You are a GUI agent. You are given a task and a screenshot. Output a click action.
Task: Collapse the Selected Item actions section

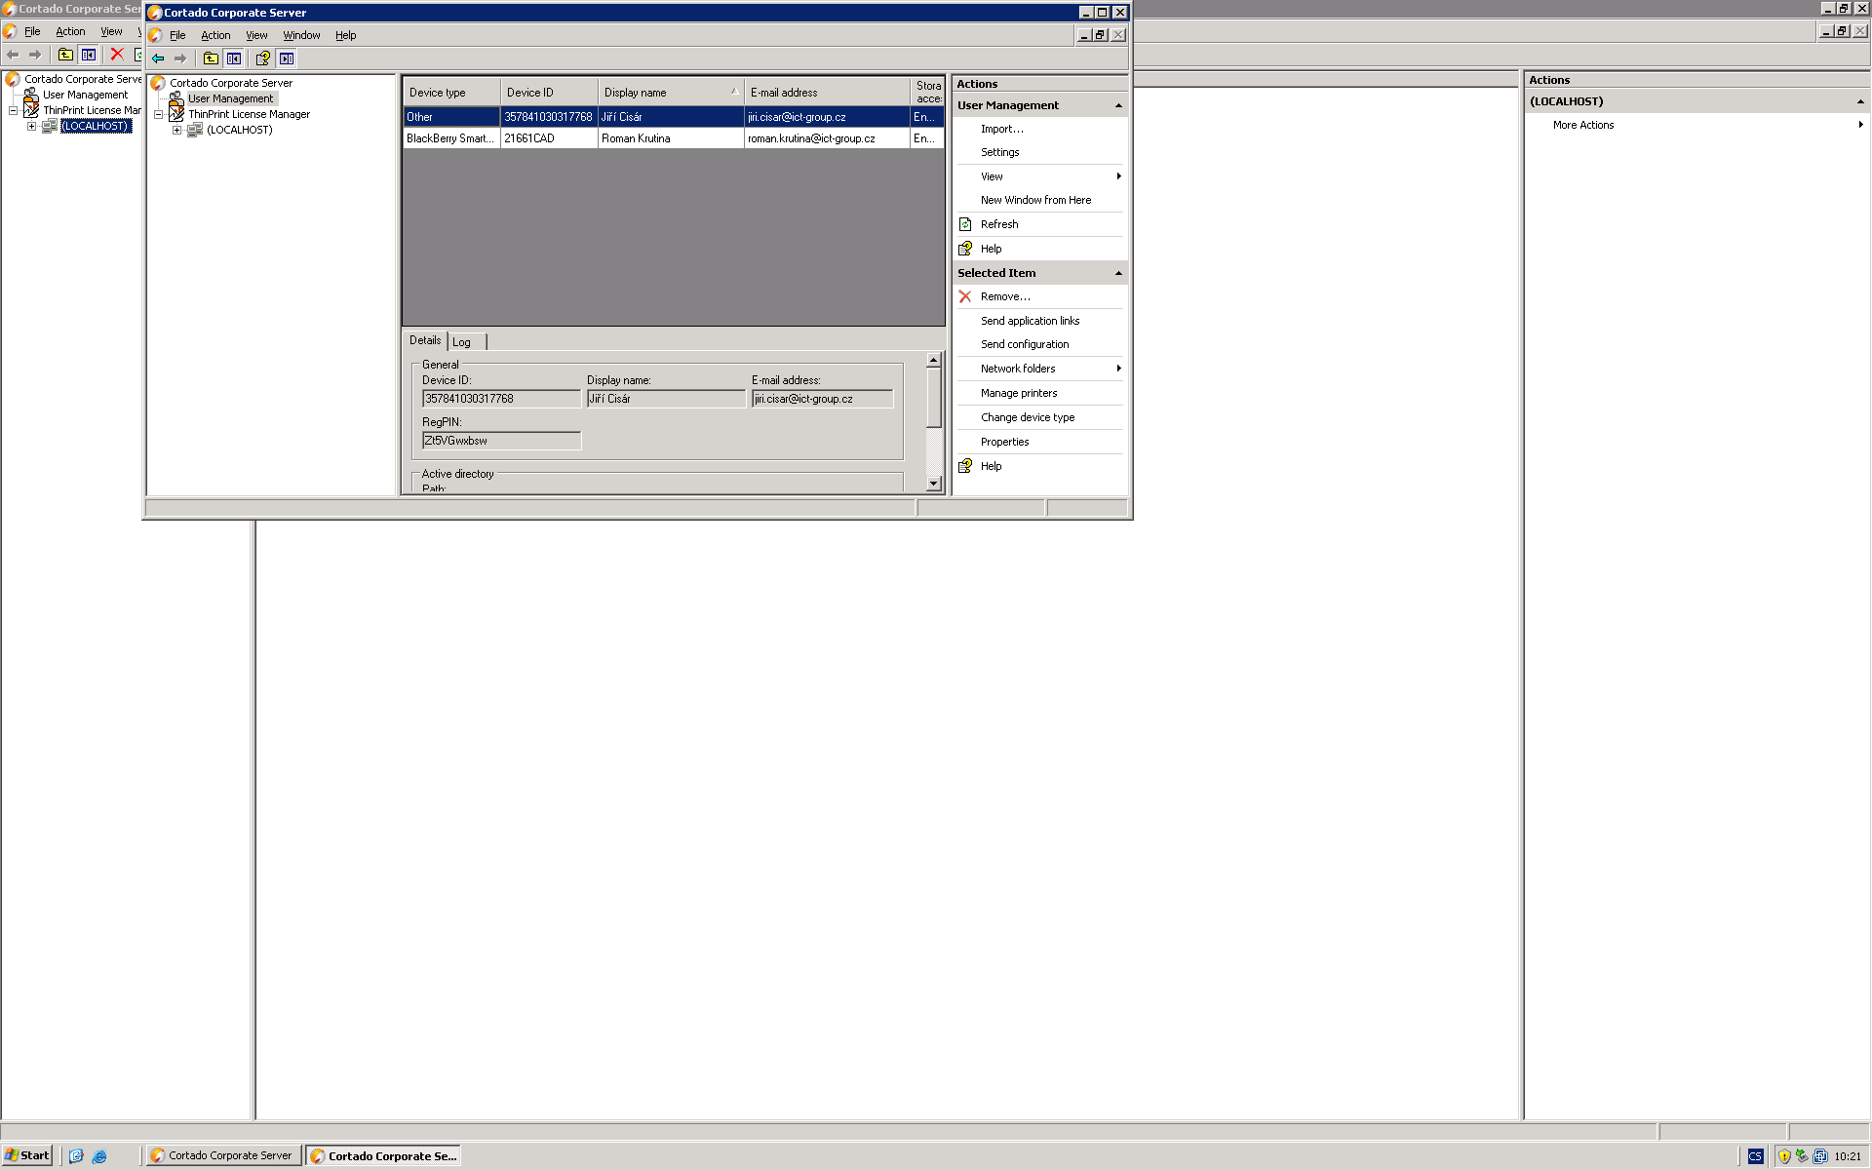point(1118,273)
